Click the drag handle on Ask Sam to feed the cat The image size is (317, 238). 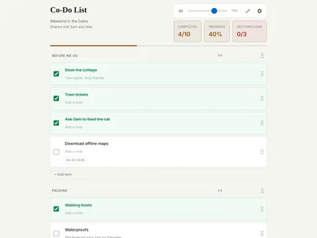coord(262,123)
